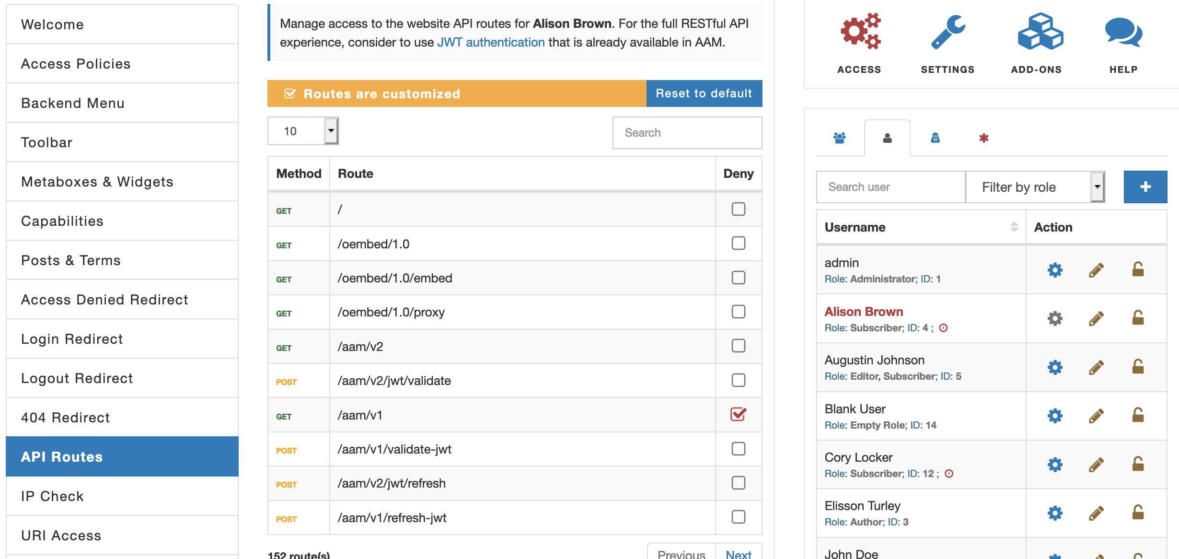Screen dimensions: 1179x559
Task: Open ADD-ONS via the blocks icon
Action: pyautogui.click(x=1038, y=31)
